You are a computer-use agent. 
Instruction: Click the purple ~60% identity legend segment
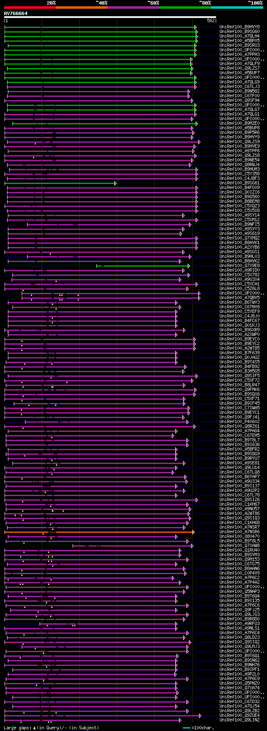(x=133, y=8)
